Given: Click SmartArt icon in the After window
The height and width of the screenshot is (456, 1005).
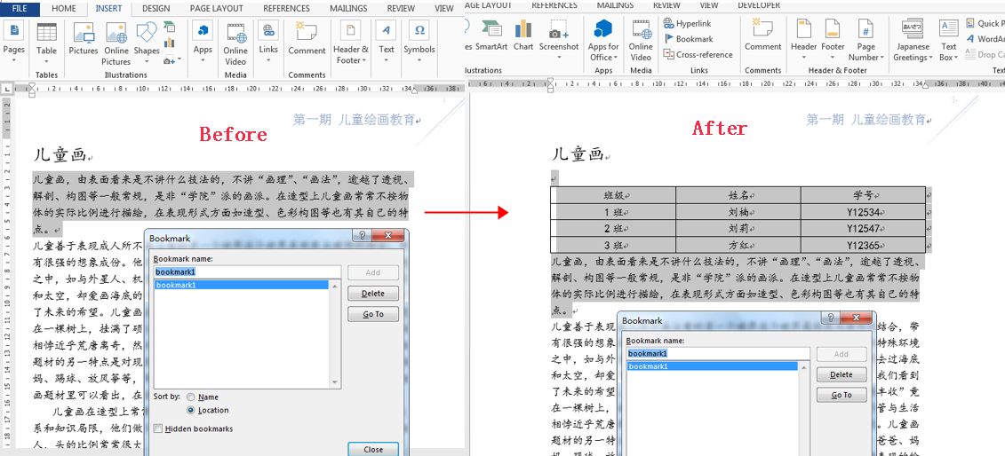Looking at the screenshot, I should 491,28.
